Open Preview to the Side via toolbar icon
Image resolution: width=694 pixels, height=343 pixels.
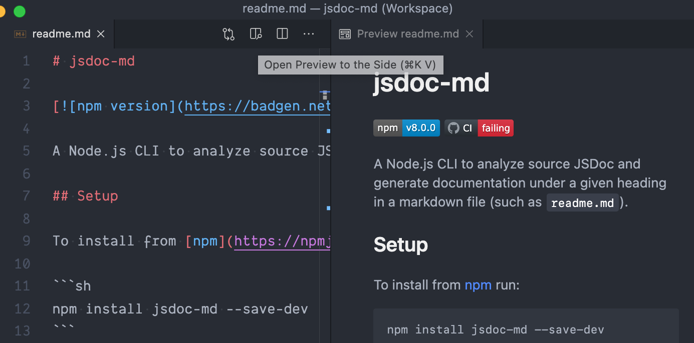pyautogui.click(x=256, y=33)
